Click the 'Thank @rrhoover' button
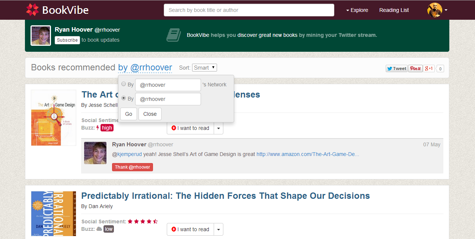The image size is (475, 239). 133,167
